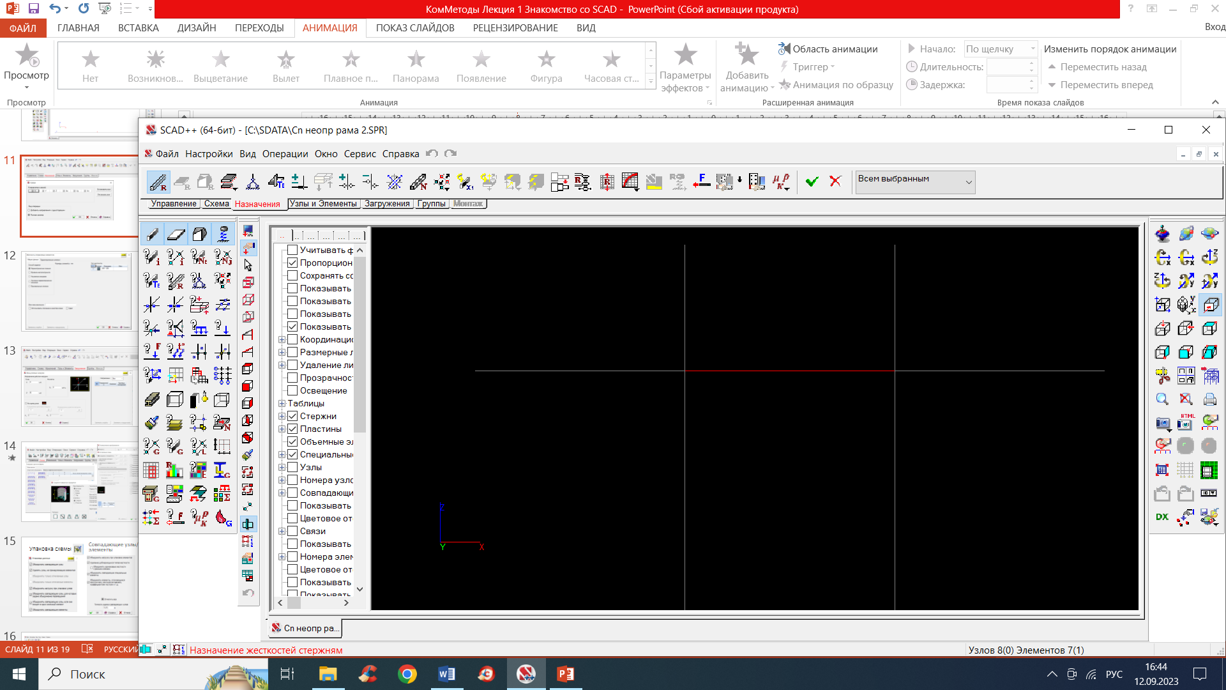Enable the 'Узлы' checkbox
This screenshot has height=690, width=1226.
[x=292, y=467]
